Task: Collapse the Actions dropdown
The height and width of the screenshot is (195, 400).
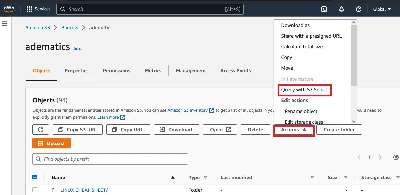Action: coord(294,130)
